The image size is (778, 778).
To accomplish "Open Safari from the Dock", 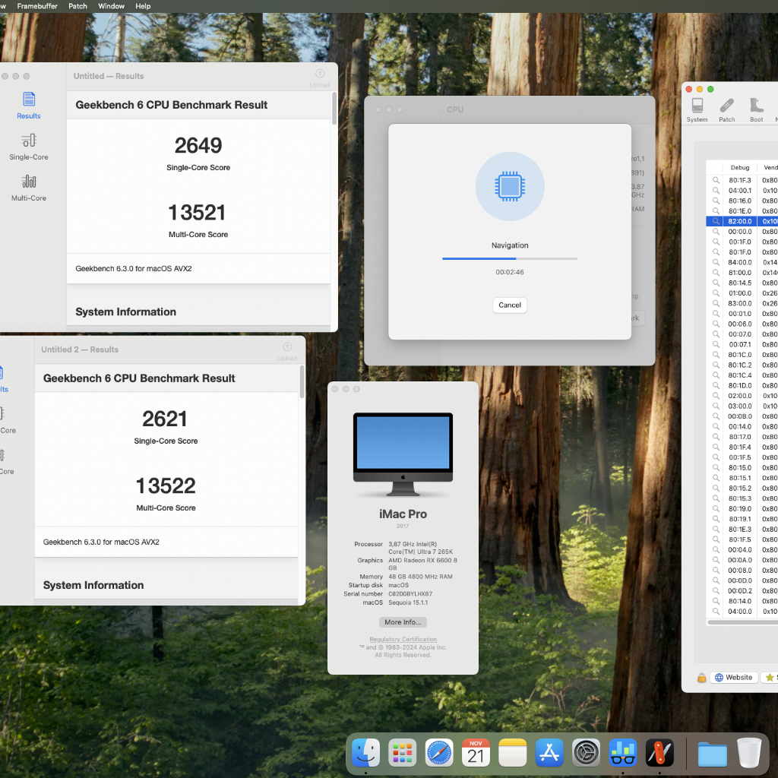I will (439, 753).
